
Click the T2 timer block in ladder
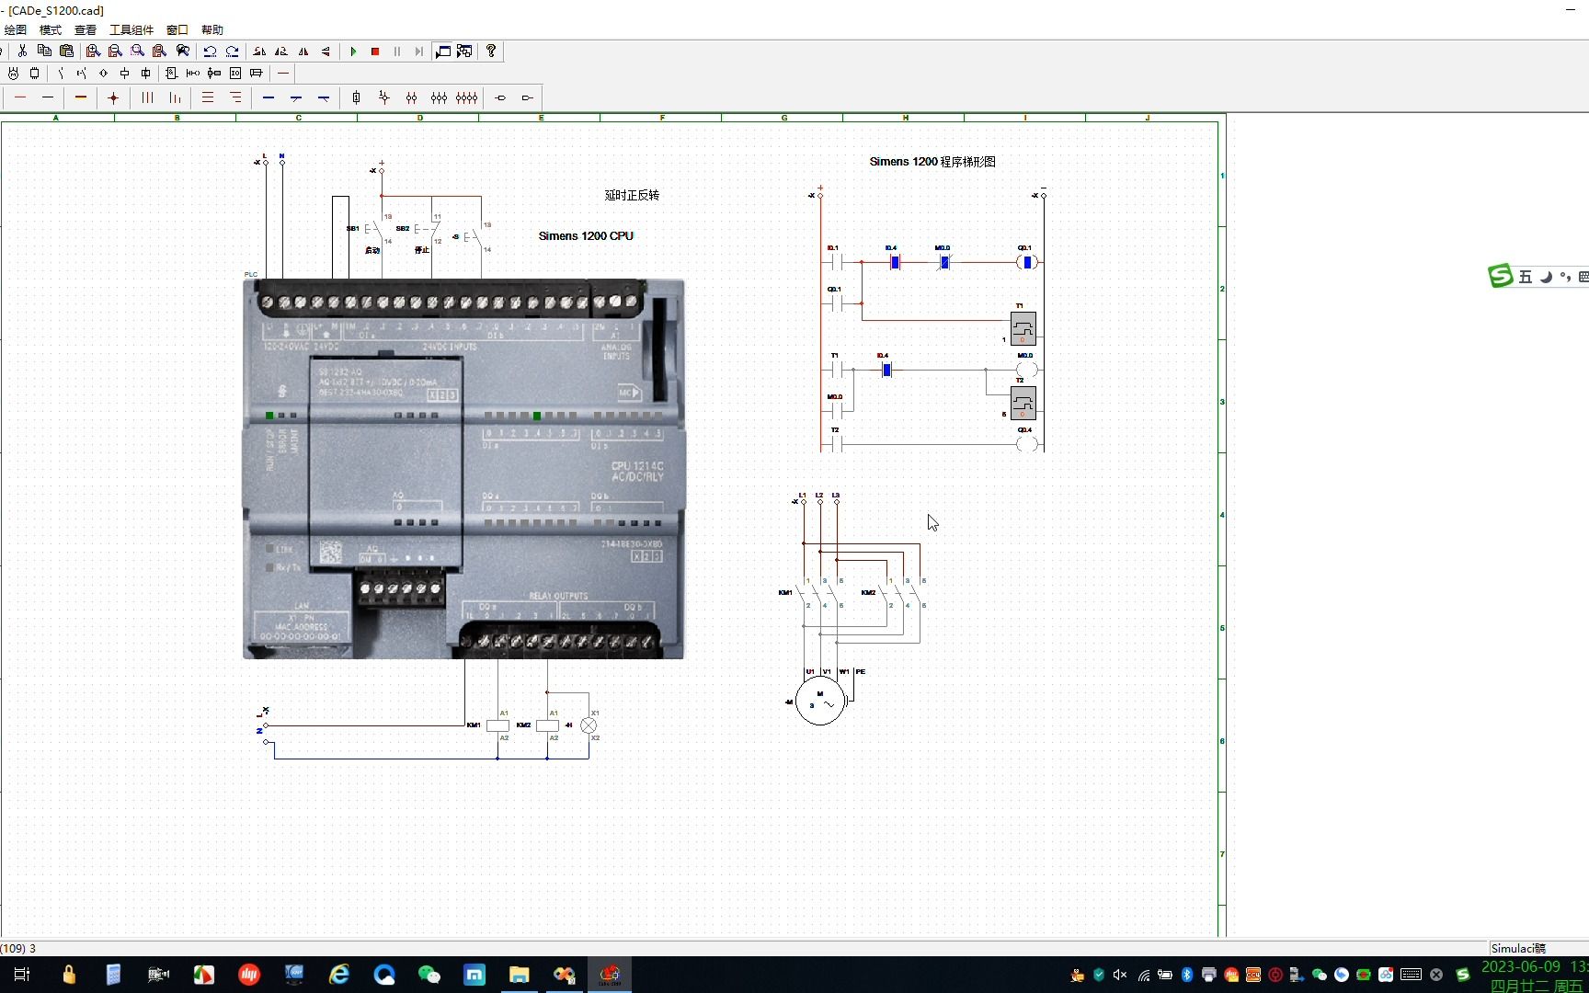click(x=1023, y=403)
